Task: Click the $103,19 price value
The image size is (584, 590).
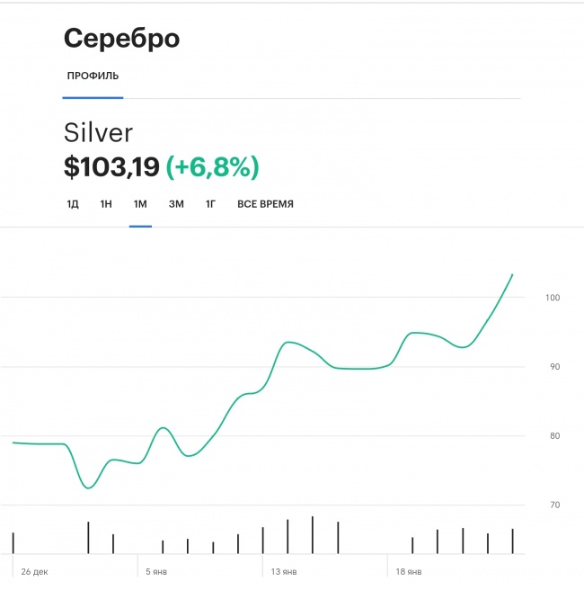Action: 111,166
